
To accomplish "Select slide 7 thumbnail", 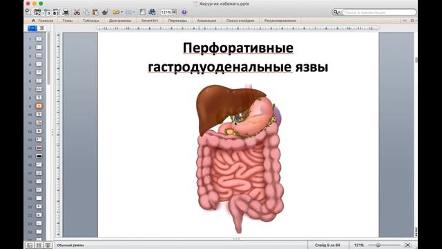I will coord(39,89).
